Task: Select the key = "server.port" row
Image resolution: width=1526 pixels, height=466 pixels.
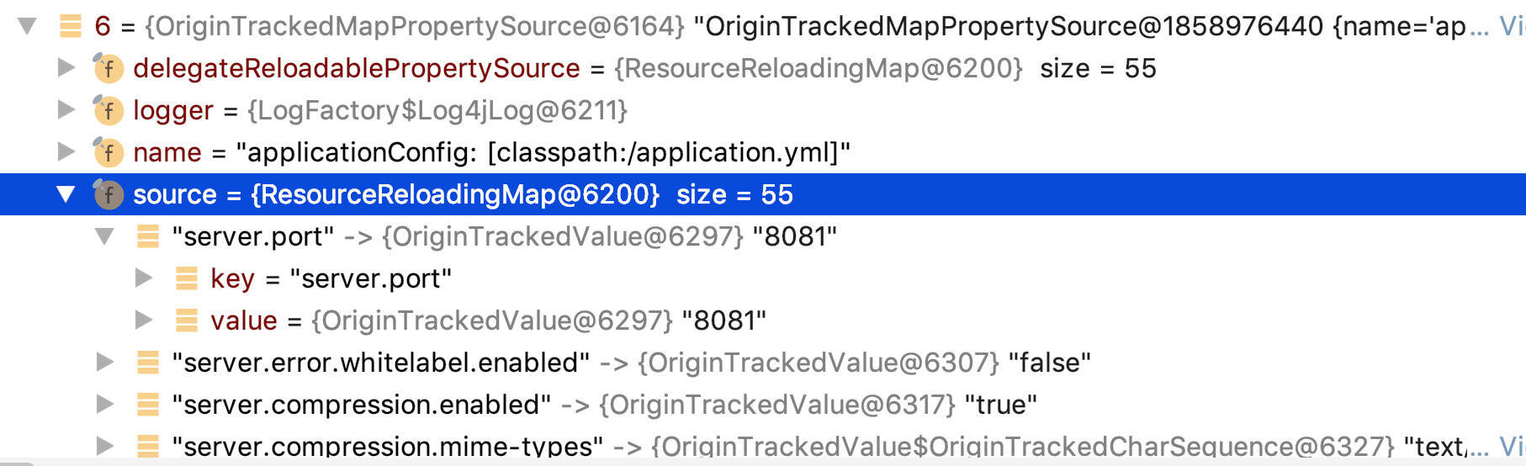Action: point(331,278)
